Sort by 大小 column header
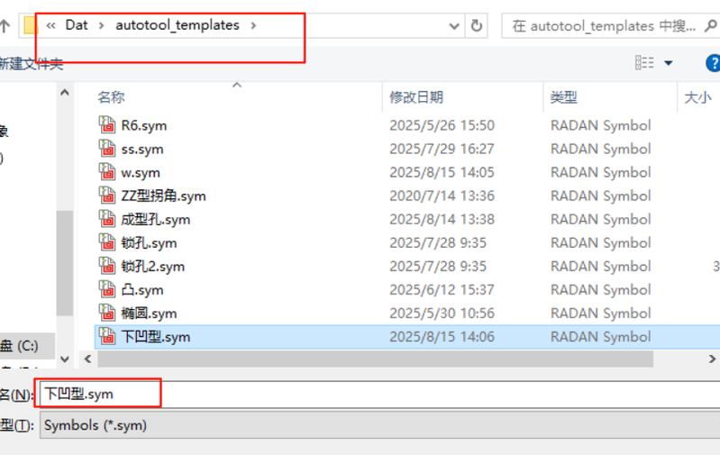Viewport: 720px width, 455px height. (x=697, y=97)
